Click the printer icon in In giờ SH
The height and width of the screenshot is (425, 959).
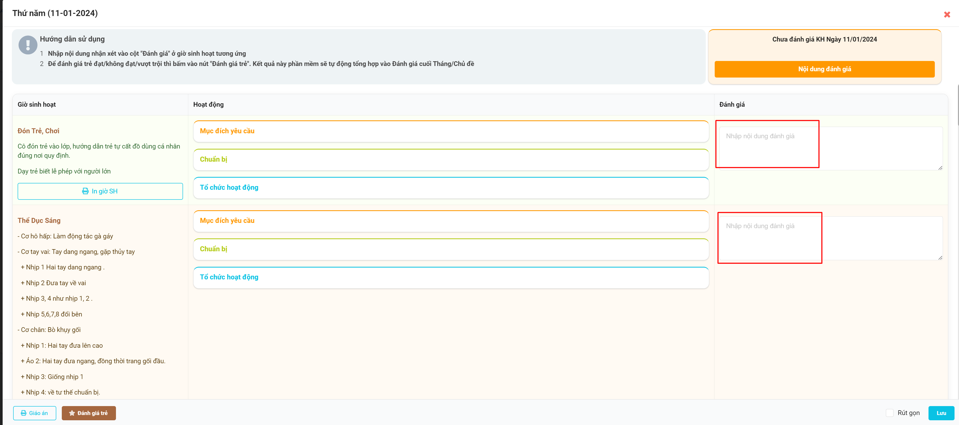85,191
